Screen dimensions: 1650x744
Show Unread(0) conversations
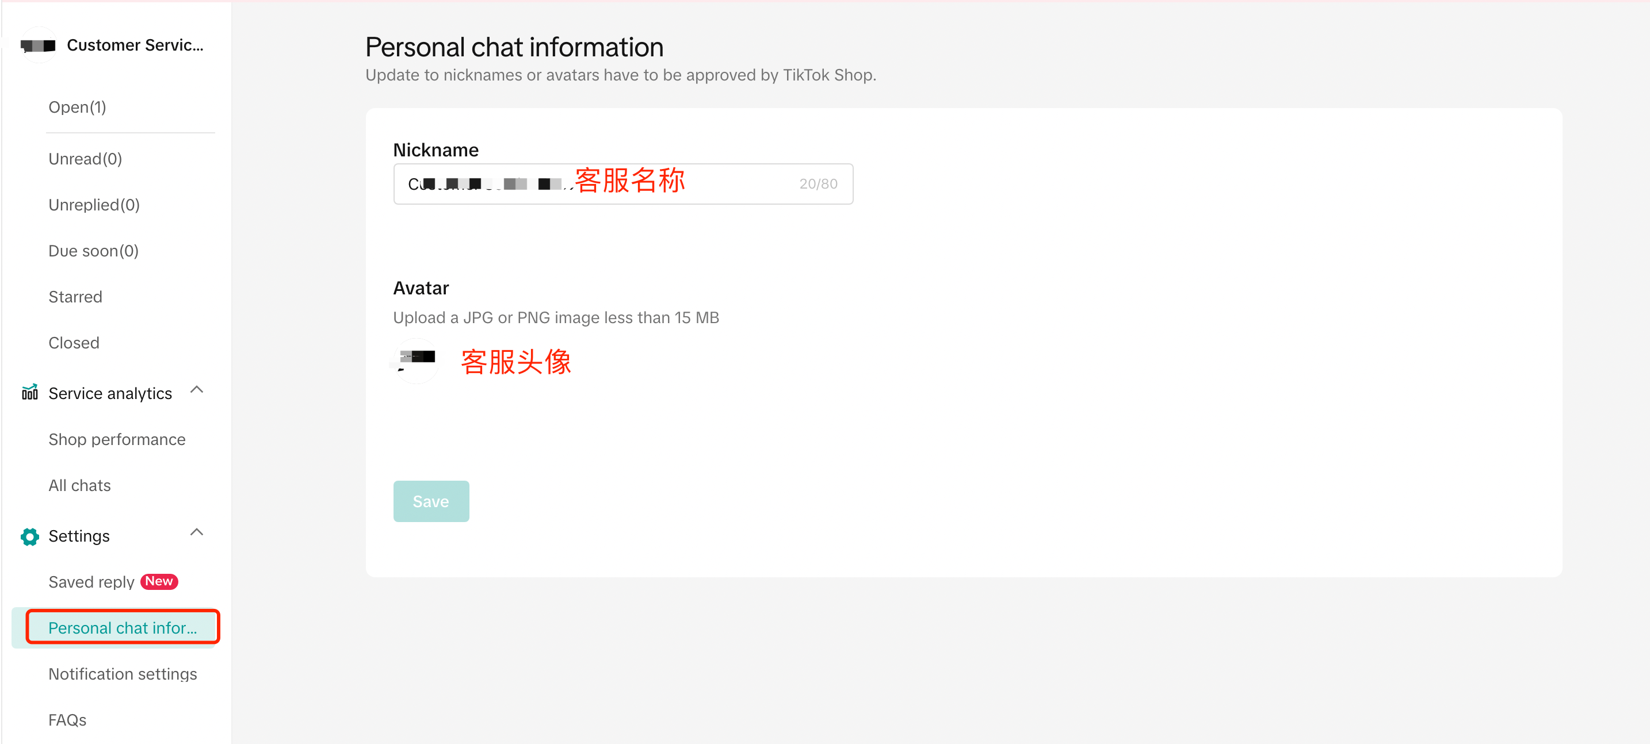tap(85, 159)
